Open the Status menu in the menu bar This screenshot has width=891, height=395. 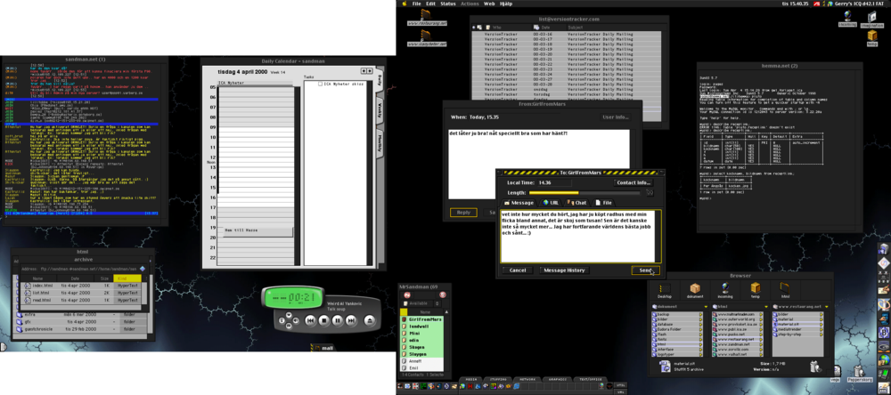click(x=448, y=4)
